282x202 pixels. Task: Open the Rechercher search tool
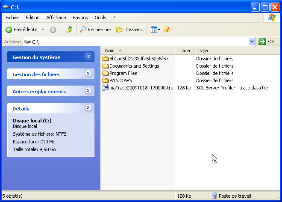(x=95, y=30)
